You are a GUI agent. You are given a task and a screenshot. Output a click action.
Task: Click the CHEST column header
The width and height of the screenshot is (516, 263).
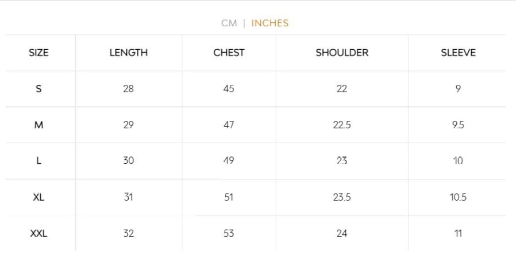point(229,53)
